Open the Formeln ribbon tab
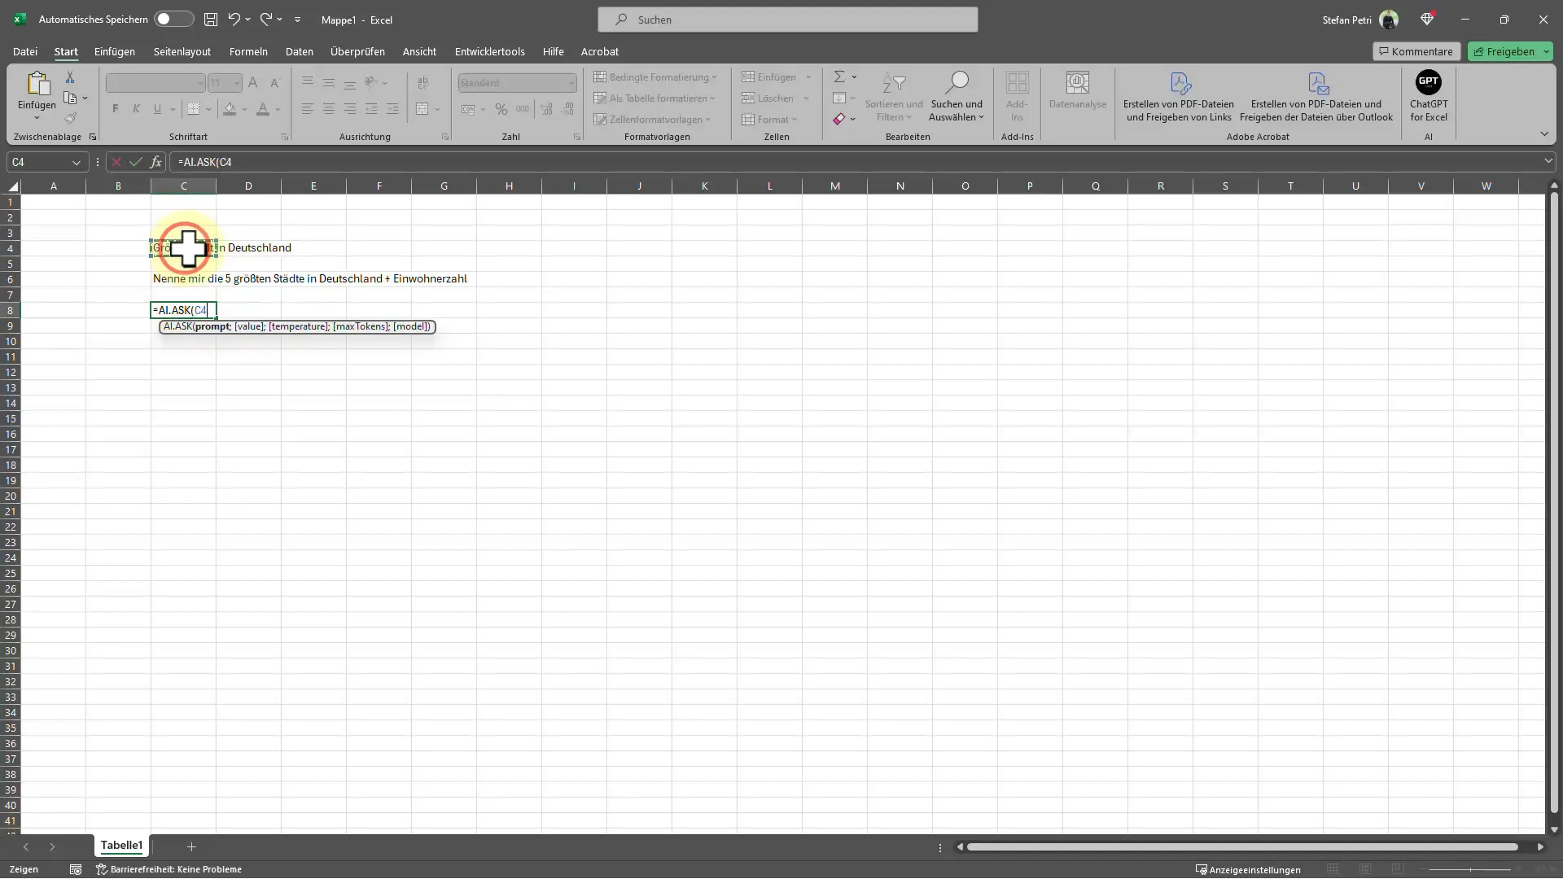This screenshot has width=1563, height=879. 249,50
